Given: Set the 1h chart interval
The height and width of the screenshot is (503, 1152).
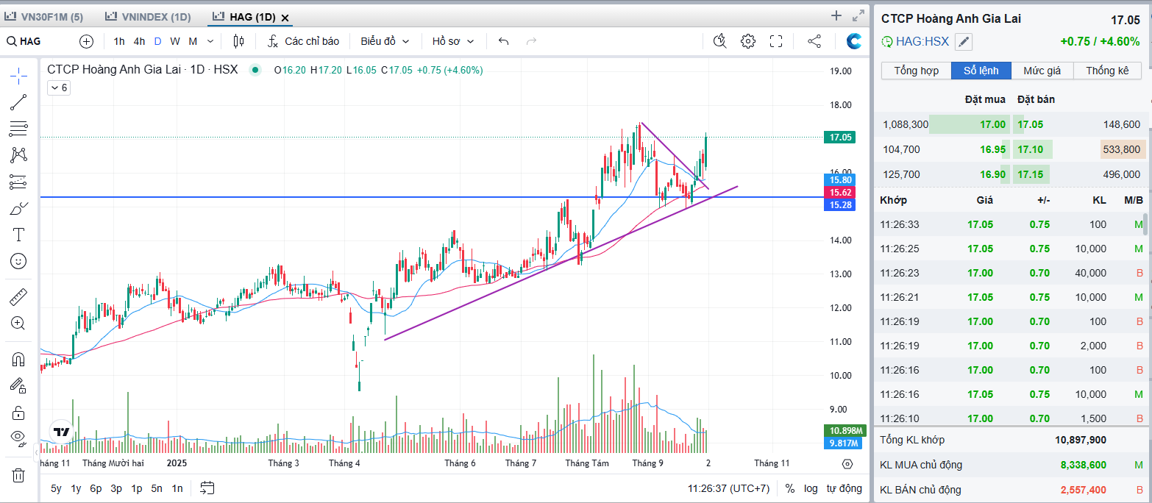Looking at the screenshot, I should pyautogui.click(x=119, y=41).
